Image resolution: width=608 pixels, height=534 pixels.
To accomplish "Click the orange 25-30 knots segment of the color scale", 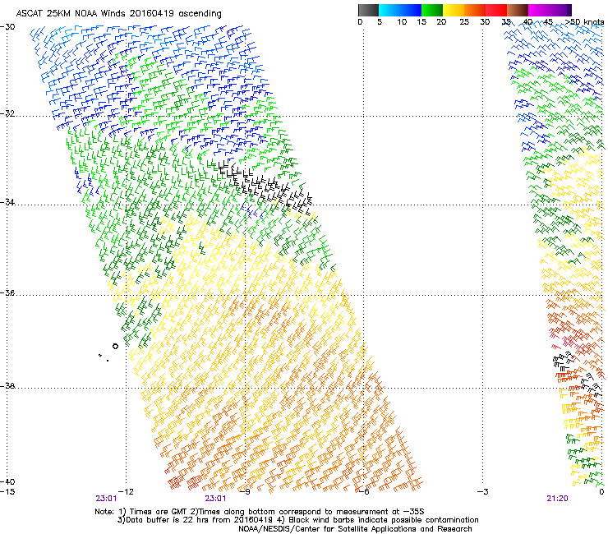I will 475,10.
